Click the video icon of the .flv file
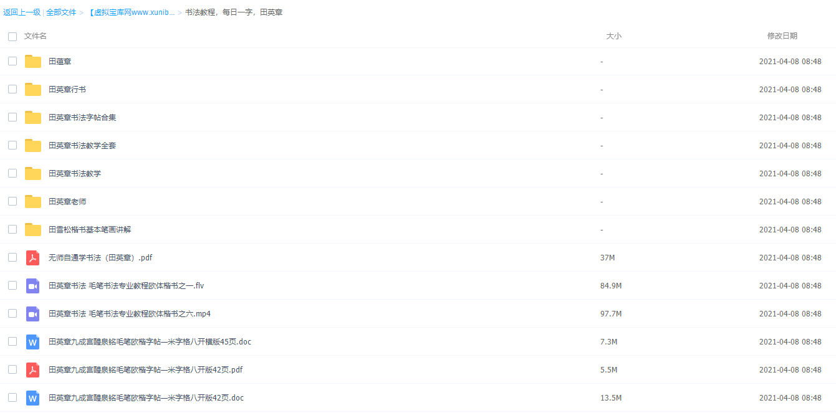836x413 pixels. coord(33,285)
